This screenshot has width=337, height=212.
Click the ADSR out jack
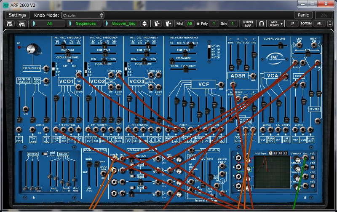pos(253,76)
